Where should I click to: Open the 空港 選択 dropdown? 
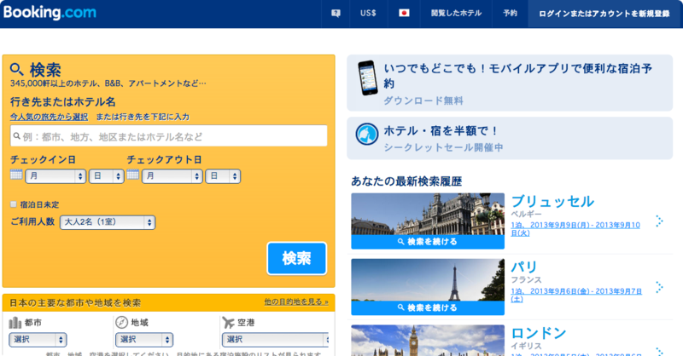[x=275, y=340]
